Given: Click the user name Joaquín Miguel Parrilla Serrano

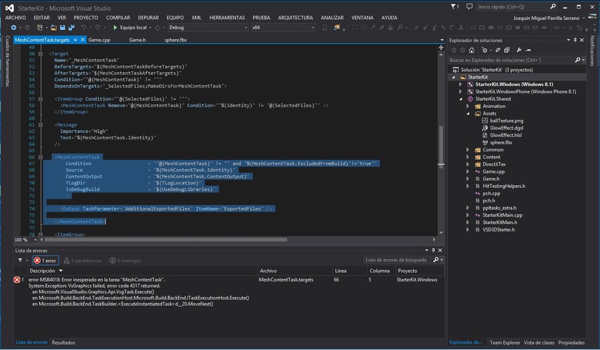Looking at the screenshot, I should [547, 18].
